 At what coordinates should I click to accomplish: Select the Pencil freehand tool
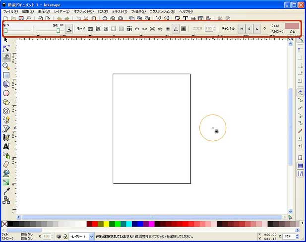6,120
